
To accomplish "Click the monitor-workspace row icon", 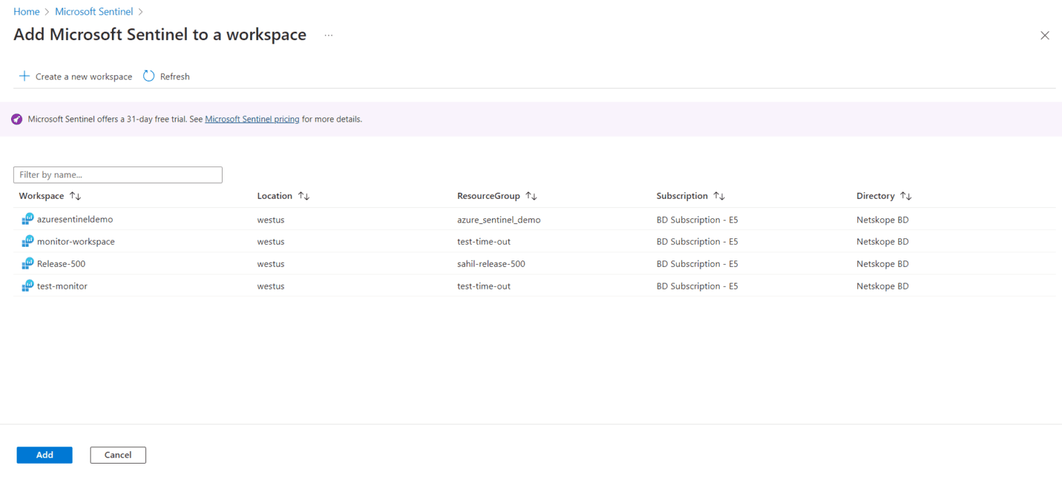I will [27, 241].
